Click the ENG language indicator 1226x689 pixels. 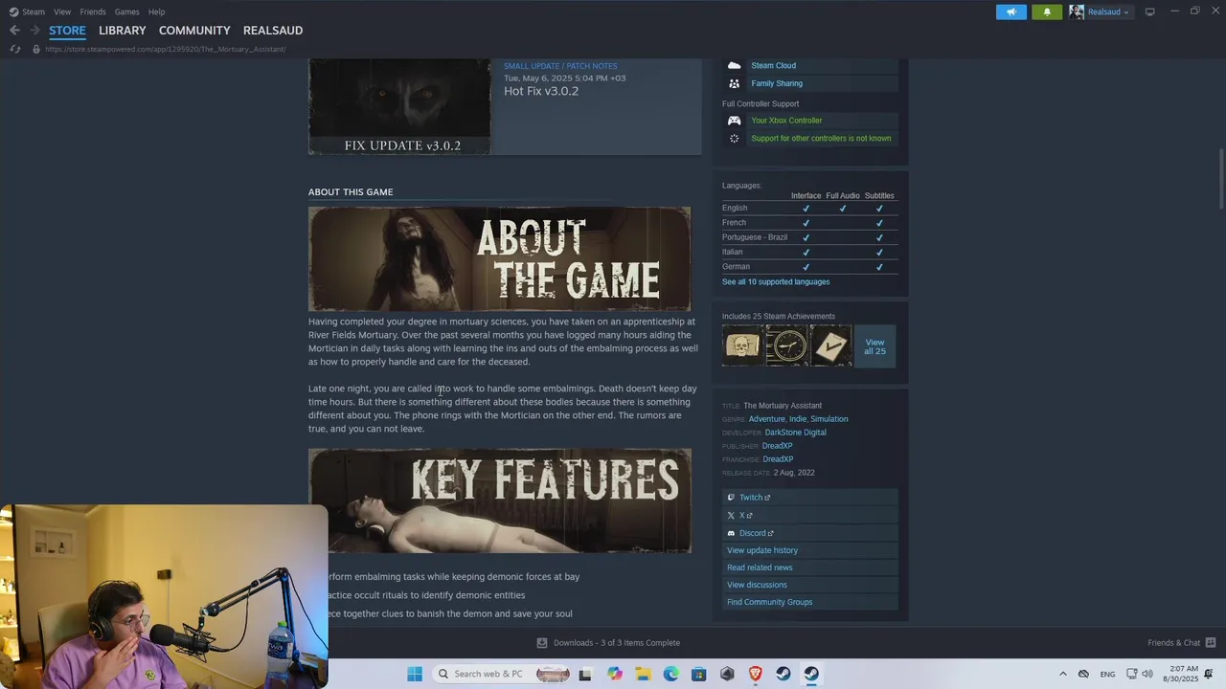[x=1107, y=674]
